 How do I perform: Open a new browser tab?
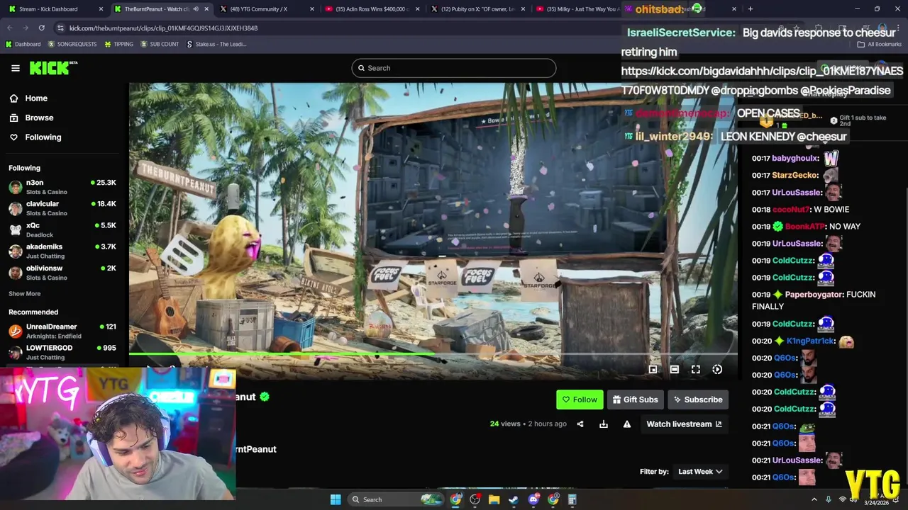coord(751,9)
